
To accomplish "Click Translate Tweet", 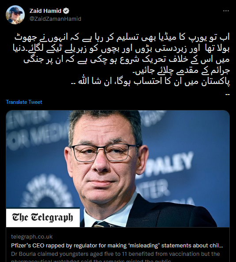I will coord(24,102).
